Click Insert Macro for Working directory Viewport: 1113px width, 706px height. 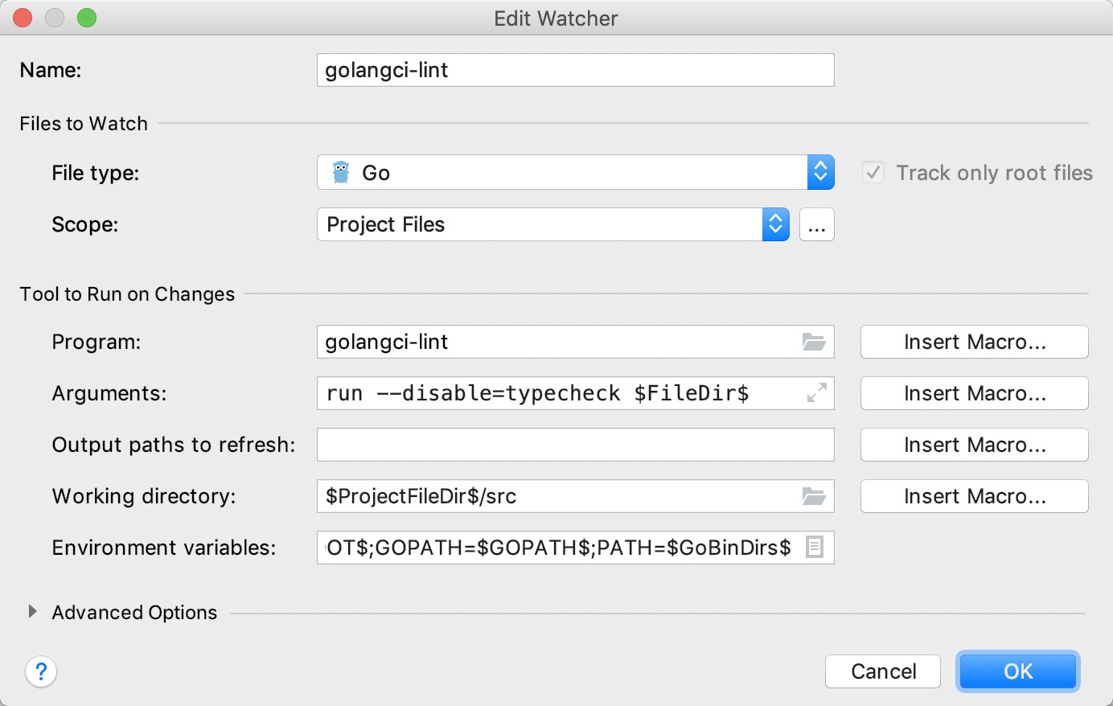(975, 496)
